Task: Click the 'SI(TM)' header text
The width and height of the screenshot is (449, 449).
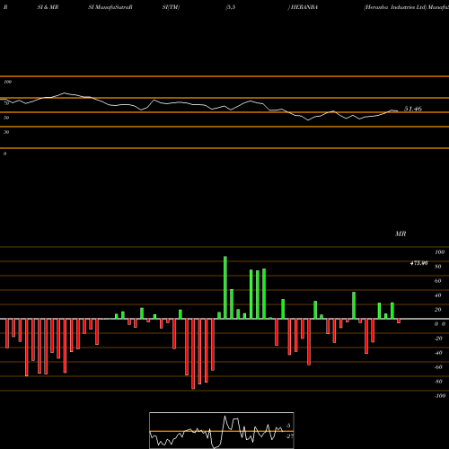Action: click(x=171, y=7)
